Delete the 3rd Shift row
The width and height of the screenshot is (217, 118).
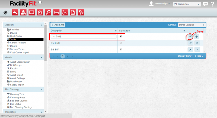click(x=197, y=50)
